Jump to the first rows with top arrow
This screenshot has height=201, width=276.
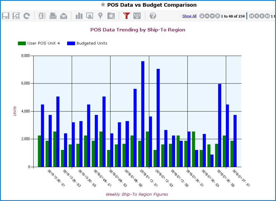[202, 16]
